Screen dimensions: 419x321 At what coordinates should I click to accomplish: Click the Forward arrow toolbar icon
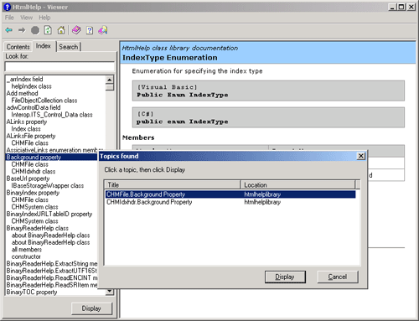(x=22, y=30)
